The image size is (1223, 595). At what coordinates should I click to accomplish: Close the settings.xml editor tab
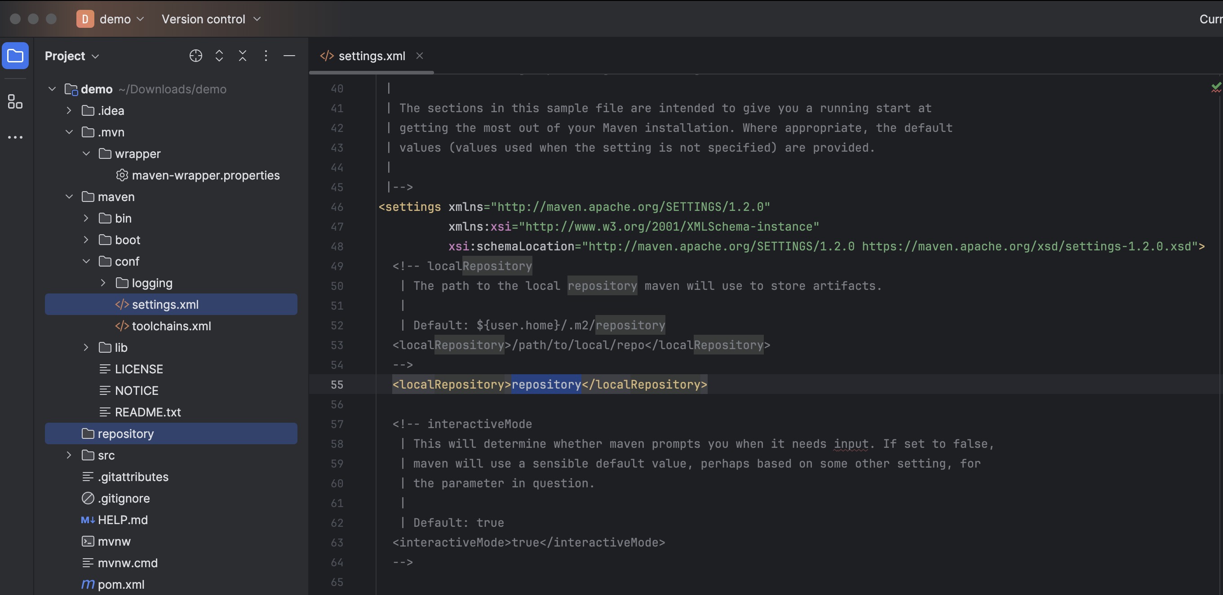pos(419,56)
